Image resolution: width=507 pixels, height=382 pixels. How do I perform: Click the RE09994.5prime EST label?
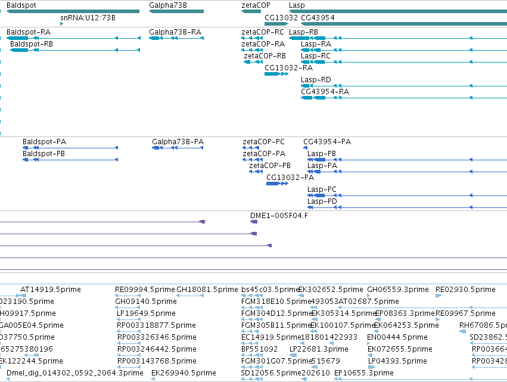pos(145,290)
